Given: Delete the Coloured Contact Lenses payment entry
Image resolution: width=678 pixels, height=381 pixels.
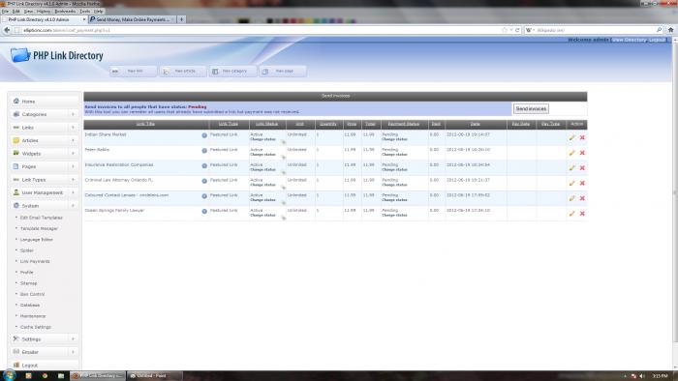Looking at the screenshot, I should click(x=582, y=198).
